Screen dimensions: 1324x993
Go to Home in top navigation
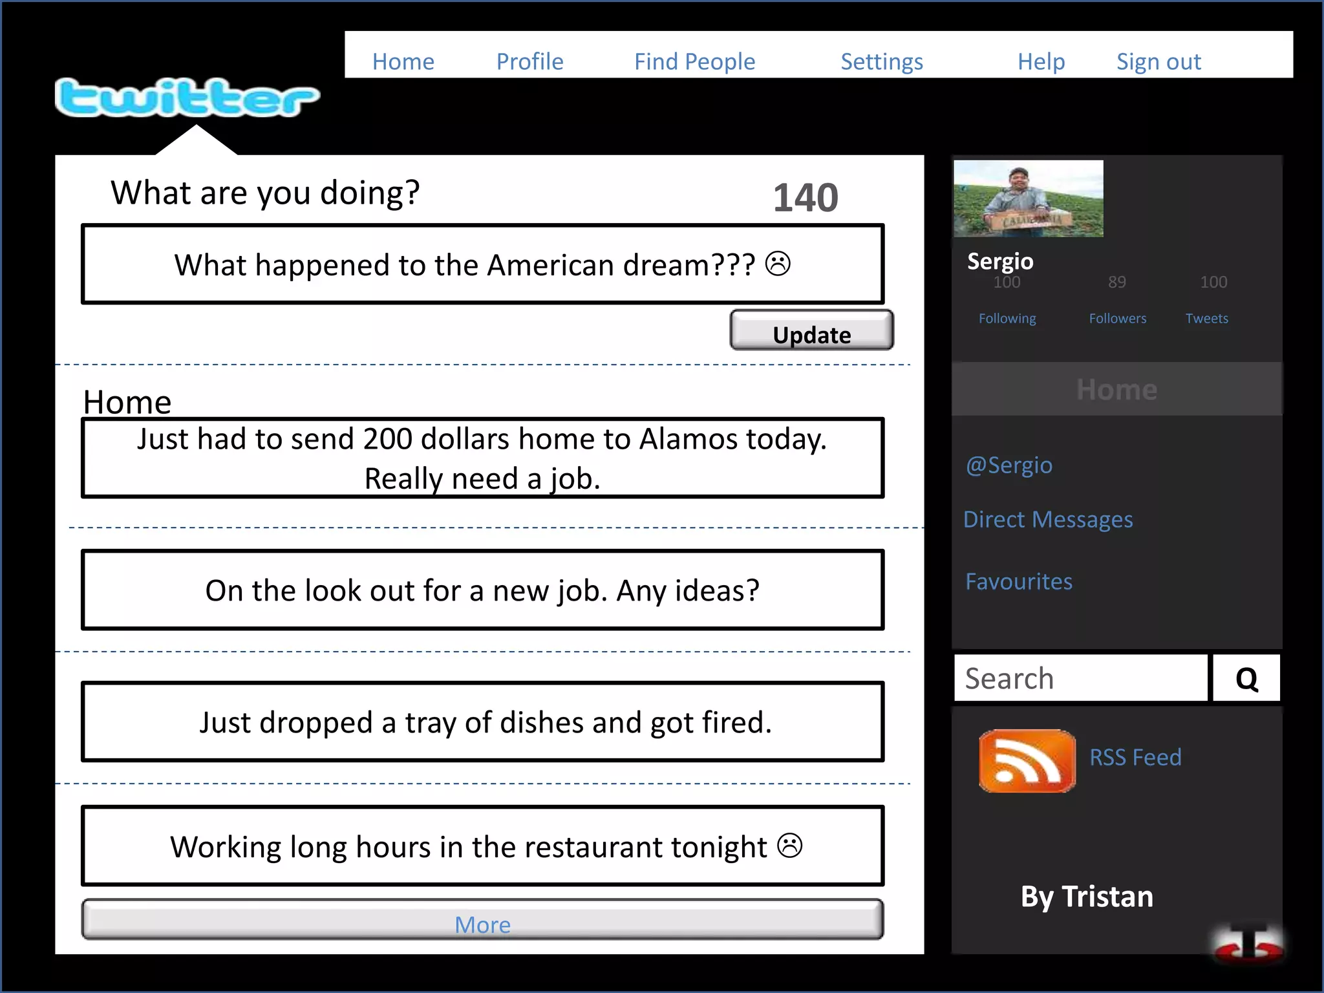[403, 61]
